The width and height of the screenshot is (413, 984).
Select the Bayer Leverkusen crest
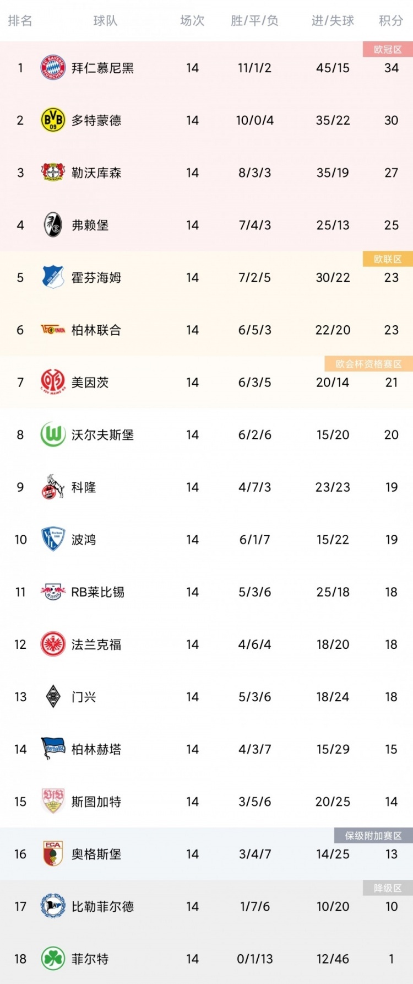53,173
